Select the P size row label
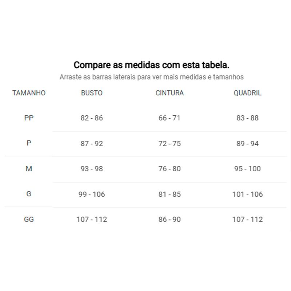This screenshot has height=291, width=291. [x=29, y=143]
